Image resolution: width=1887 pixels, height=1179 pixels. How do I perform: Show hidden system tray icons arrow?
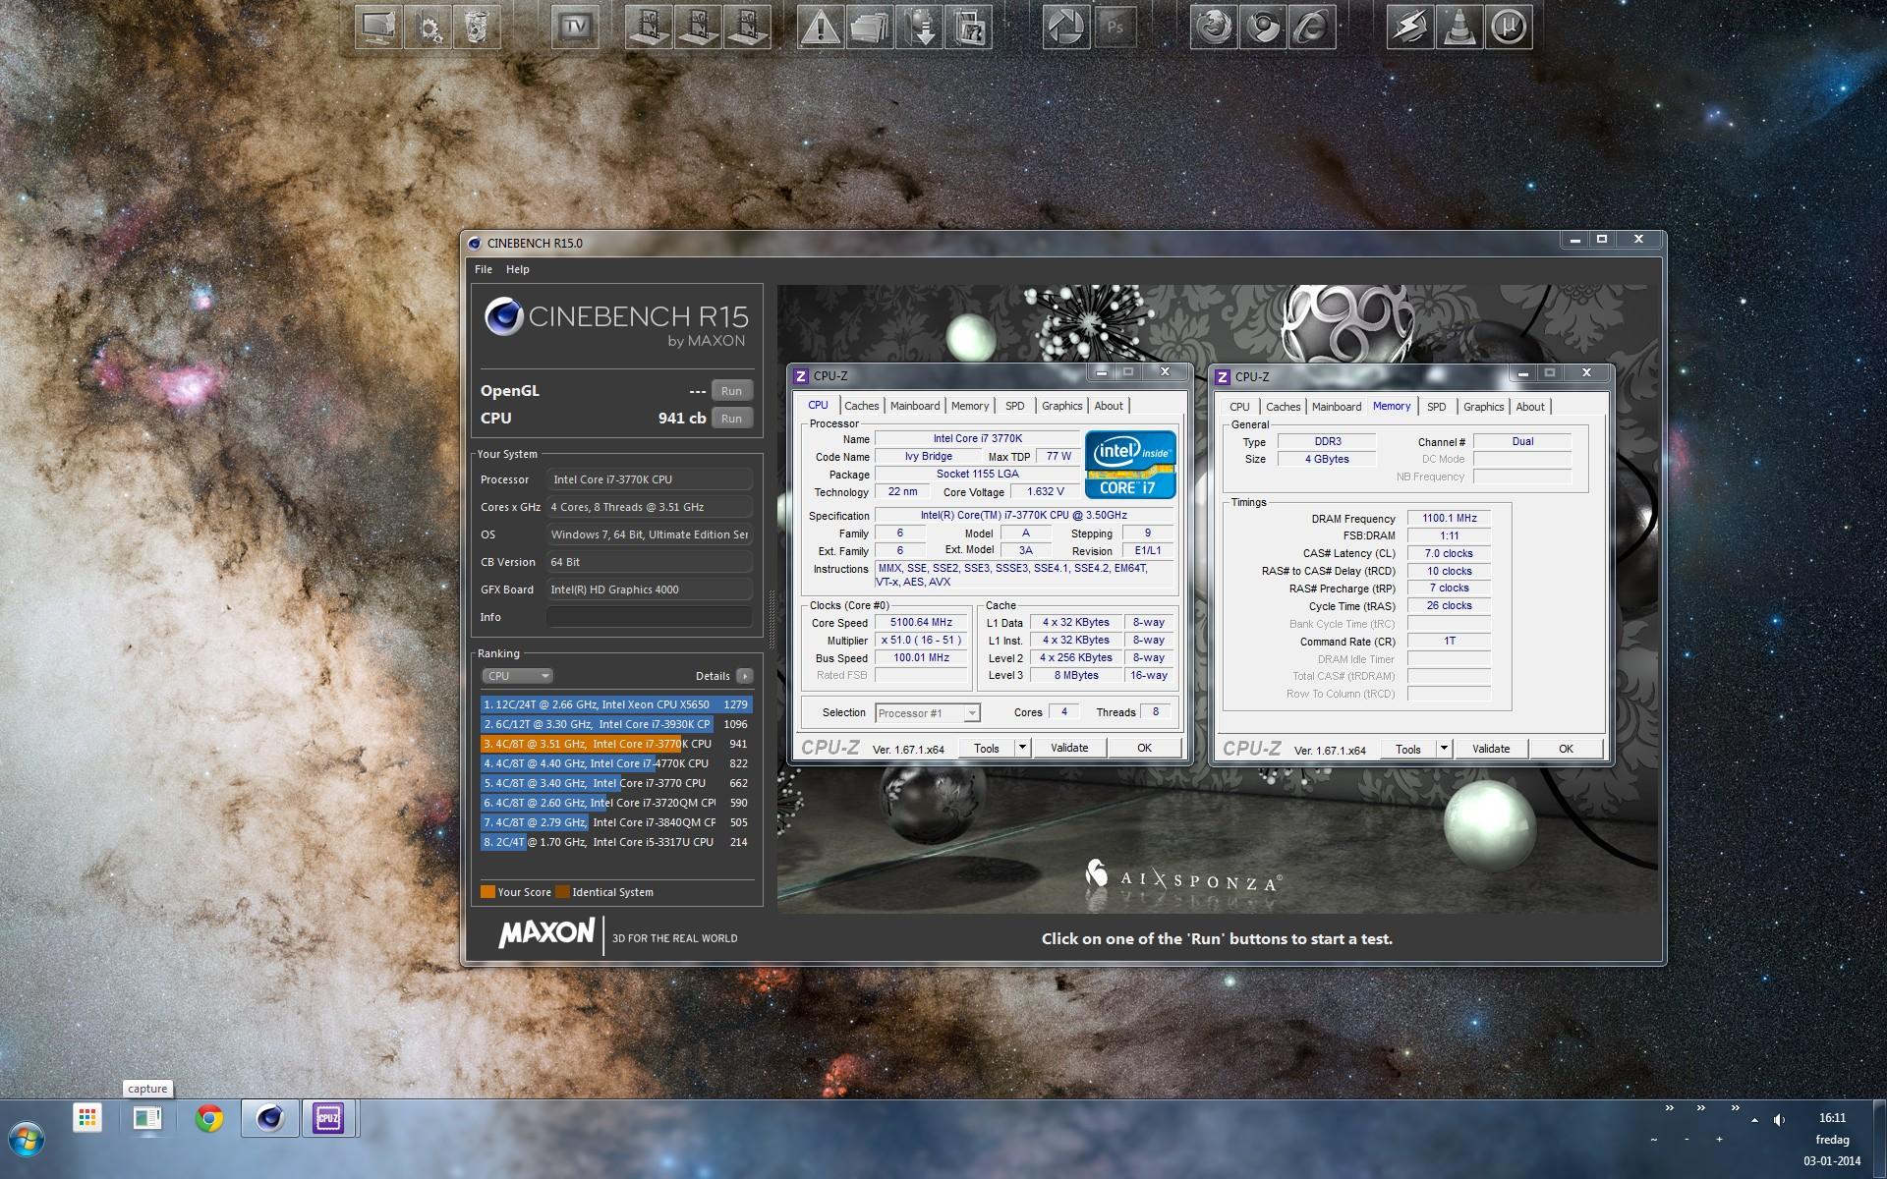[1754, 1119]
